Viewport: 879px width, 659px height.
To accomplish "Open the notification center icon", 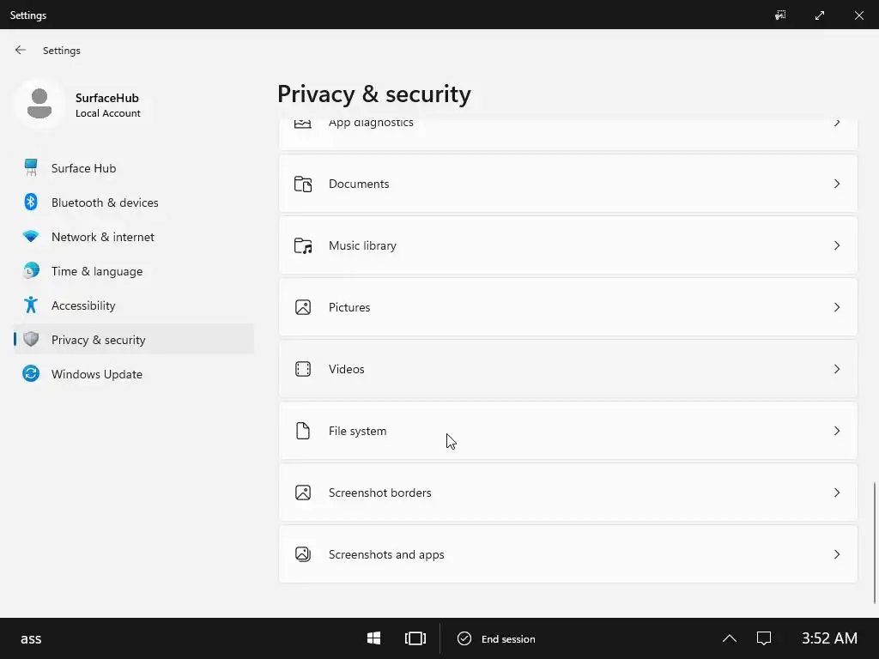I will (763, 638).
